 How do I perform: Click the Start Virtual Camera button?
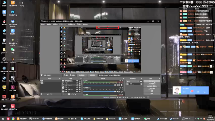(152, 86)
